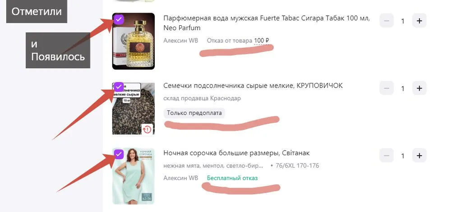Uncheck the Fuerte Tabac perfume checkbox
462x212 pixels.
[x=119, y=19]
